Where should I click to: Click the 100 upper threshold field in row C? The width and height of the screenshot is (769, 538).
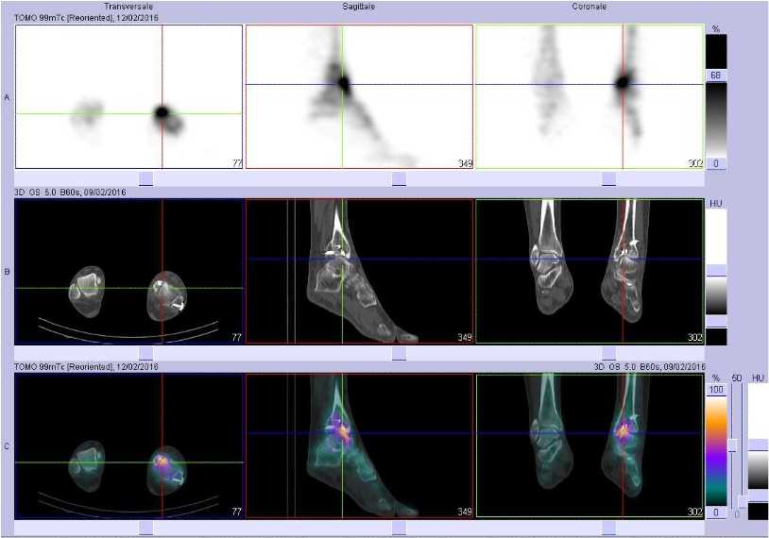(x=716, y=390)
